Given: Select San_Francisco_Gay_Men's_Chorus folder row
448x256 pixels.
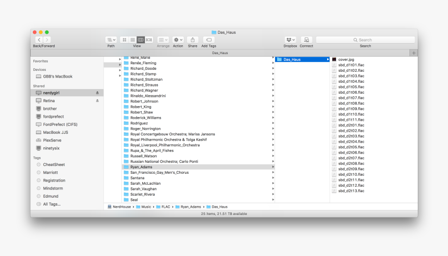Looking at the screenshot, I should pos(198,172).
